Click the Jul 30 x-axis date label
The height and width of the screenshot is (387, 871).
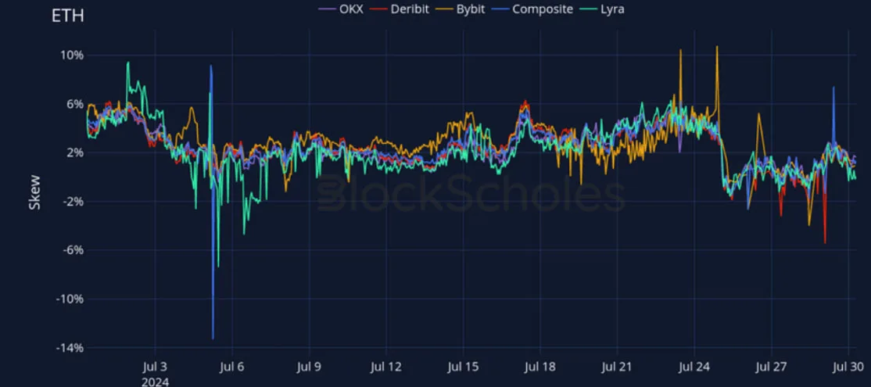[848, 367]
